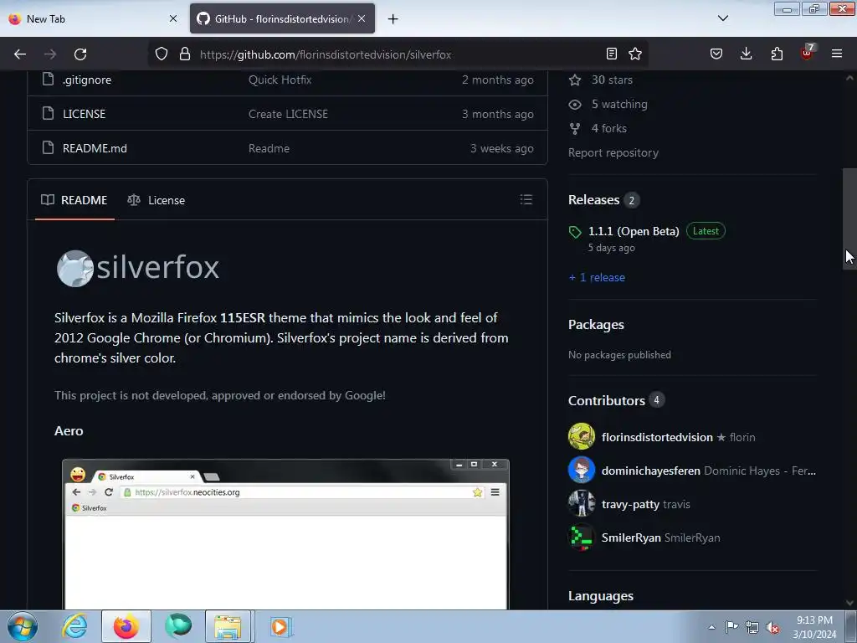Open the shield tracking protection icon
Image resolution: width=857 pixels, height=643 pixels.
162,54
